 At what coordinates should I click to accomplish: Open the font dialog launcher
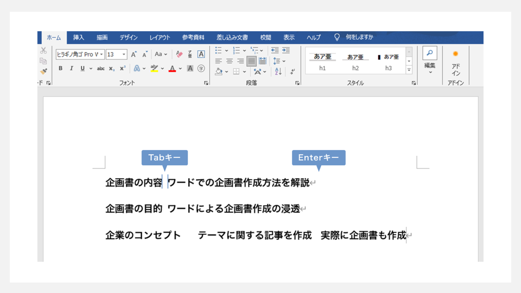tap(206, 83)
